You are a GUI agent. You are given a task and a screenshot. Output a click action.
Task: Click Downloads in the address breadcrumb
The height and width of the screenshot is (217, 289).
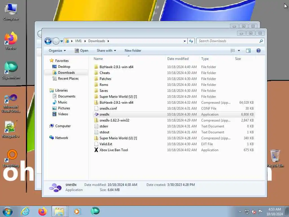(97, 41)
